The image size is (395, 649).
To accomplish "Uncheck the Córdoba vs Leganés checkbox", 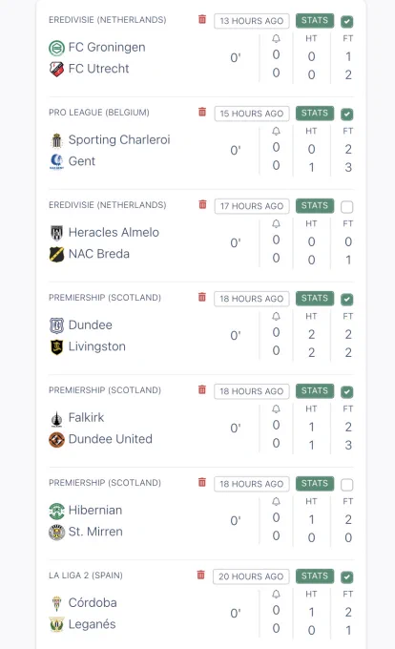I will click(x=346, y=577).
